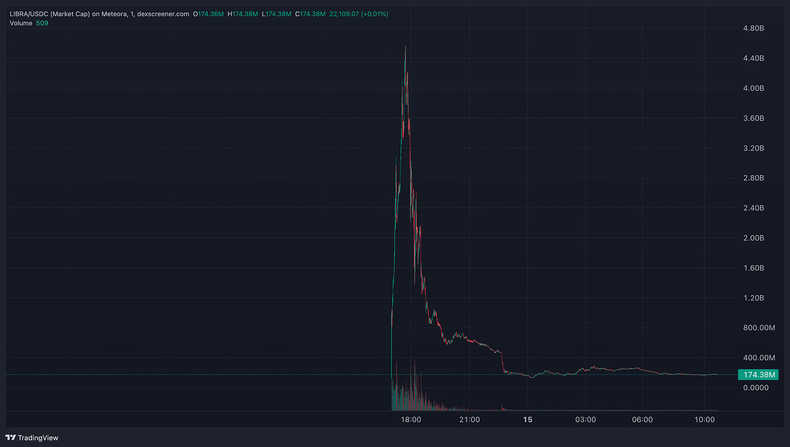Screen dimensions: 790x447
Task: Click the 400.00M price axis label
Action: [x=758, y=357]
